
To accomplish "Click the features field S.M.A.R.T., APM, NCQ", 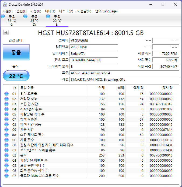I will pyautogui.click(x=124, y=79).
